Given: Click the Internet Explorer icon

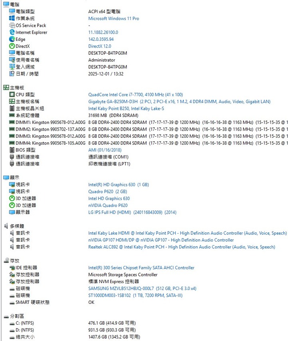Looking at the screenshot, I should (x=12, y=32).
